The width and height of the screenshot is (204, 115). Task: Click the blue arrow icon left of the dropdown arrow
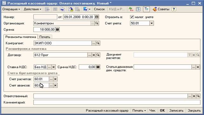pos(86,9)
